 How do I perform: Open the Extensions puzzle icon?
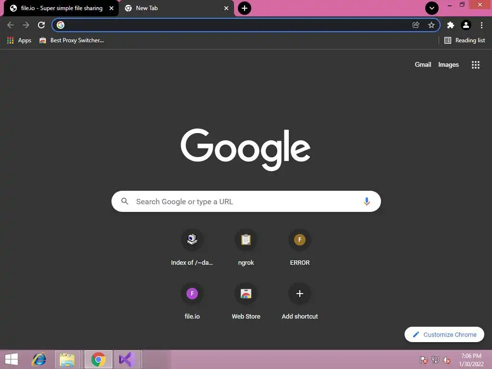tap(451, 25)
